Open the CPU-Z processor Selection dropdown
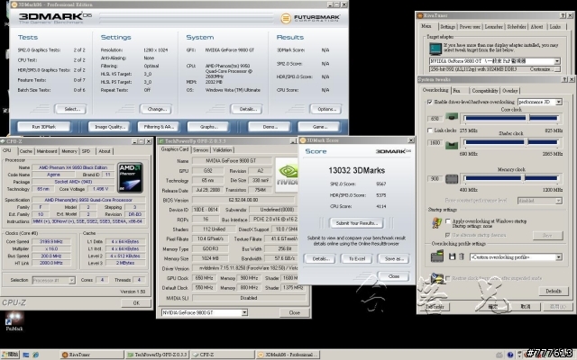The height and width of the screenshot is (360, 577). click(72, 280)
